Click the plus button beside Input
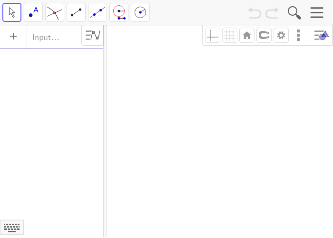 [x=13, y=36]
